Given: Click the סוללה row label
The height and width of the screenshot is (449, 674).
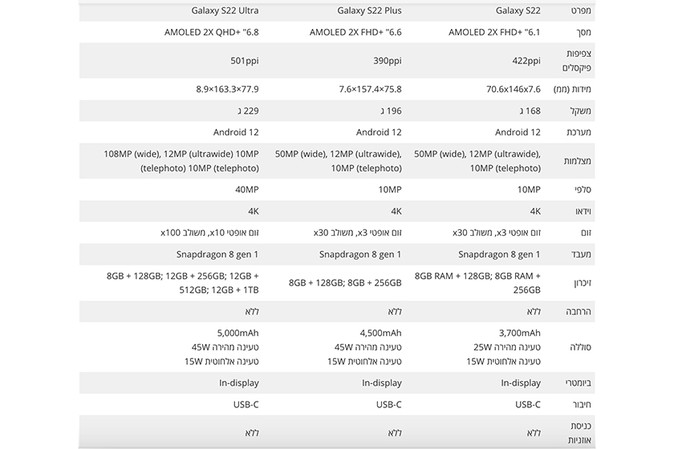Looking at the screenshot, I should pyautogui.click(x=580, y=347).
